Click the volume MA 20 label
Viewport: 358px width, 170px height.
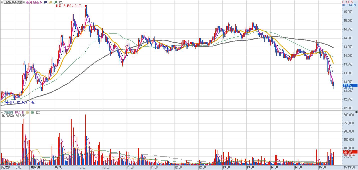(27, 112)
